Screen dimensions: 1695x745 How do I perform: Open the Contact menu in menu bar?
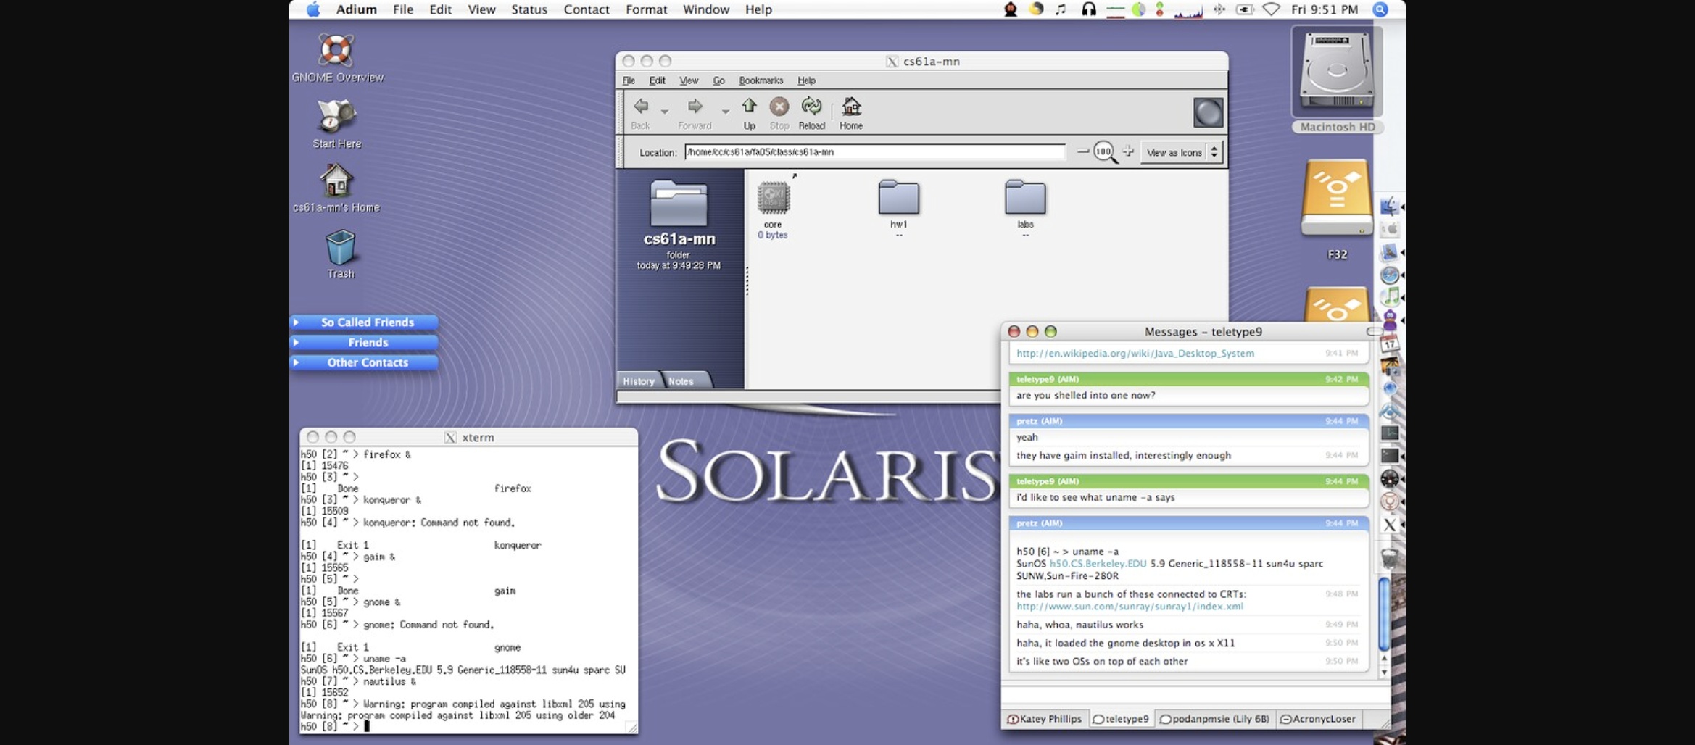587,9
